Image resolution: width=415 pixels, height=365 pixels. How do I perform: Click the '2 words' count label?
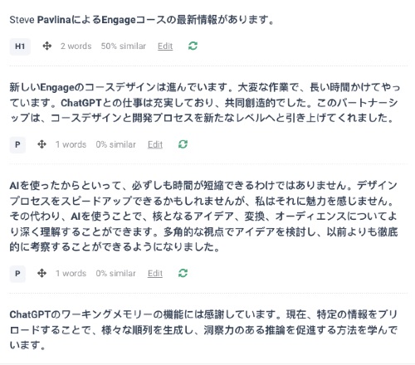76,46
